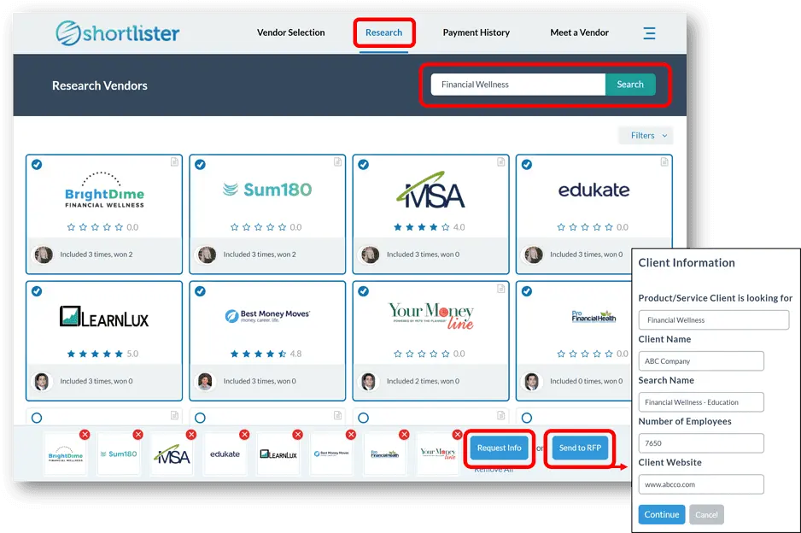Remove BrightDime from the selection tray

85,435
